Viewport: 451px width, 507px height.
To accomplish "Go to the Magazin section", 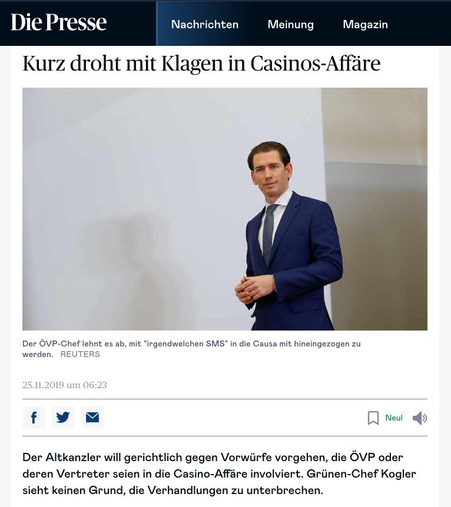I will tap(365, 24).
